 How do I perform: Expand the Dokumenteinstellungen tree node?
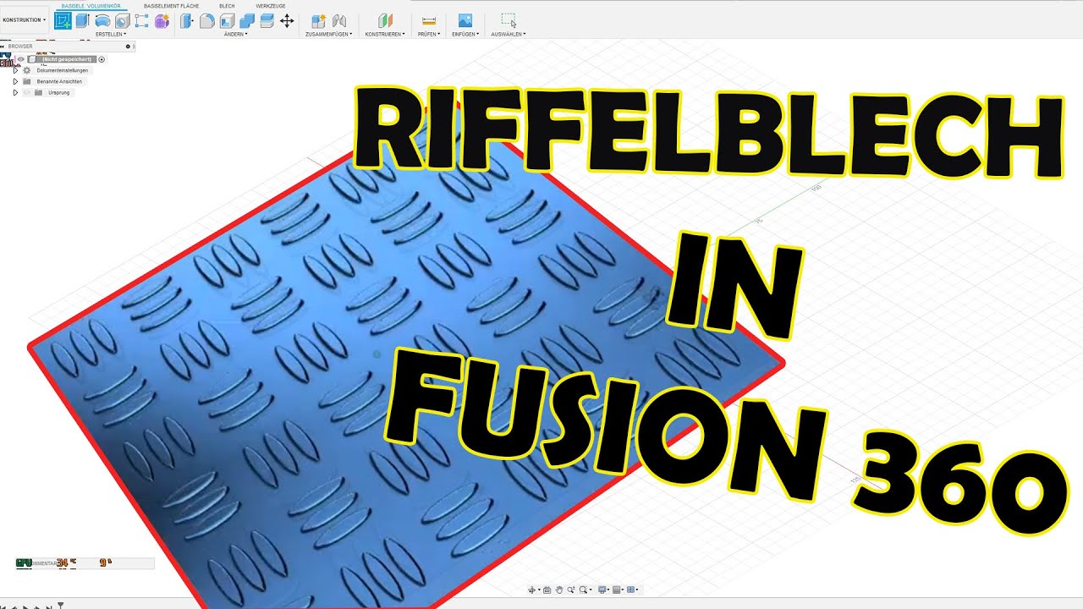(x=15, y=70)
